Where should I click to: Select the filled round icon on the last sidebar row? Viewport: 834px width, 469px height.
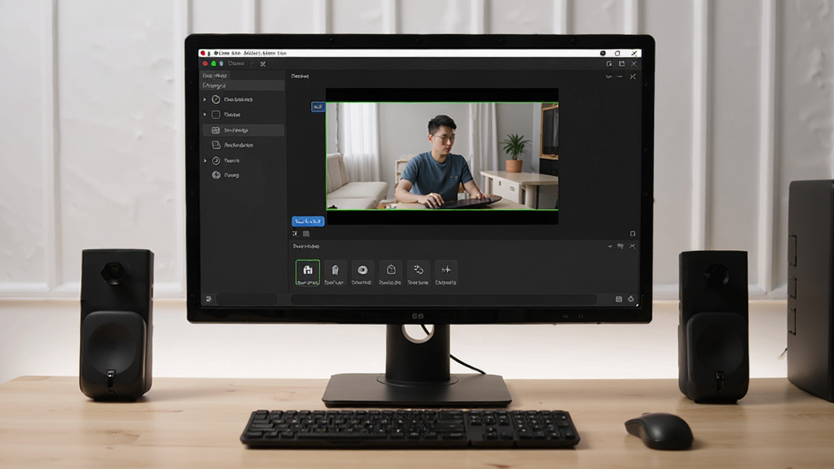pos(216,175)
